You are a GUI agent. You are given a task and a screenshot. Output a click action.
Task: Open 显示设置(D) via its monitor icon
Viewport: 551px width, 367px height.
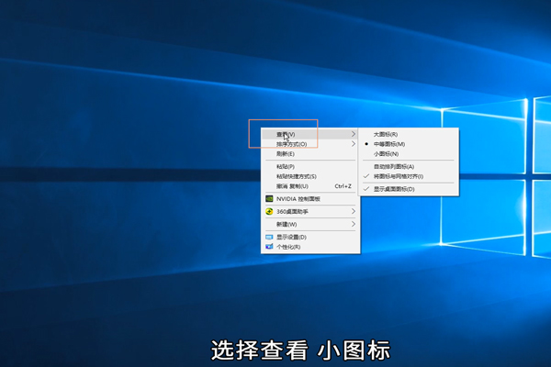pyautogui.click(x=269, y=237)
